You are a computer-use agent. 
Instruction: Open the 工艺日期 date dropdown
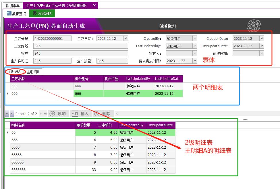pos(125,38)
